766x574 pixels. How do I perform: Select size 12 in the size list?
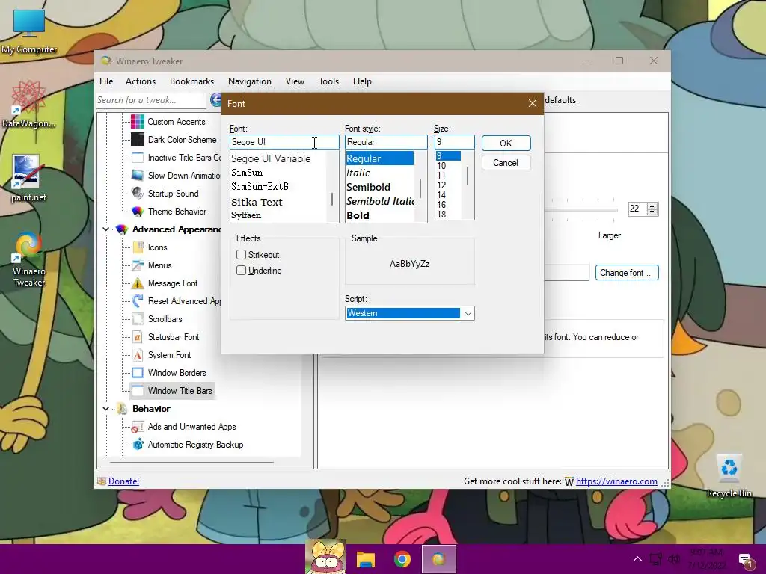pos(441,185)
